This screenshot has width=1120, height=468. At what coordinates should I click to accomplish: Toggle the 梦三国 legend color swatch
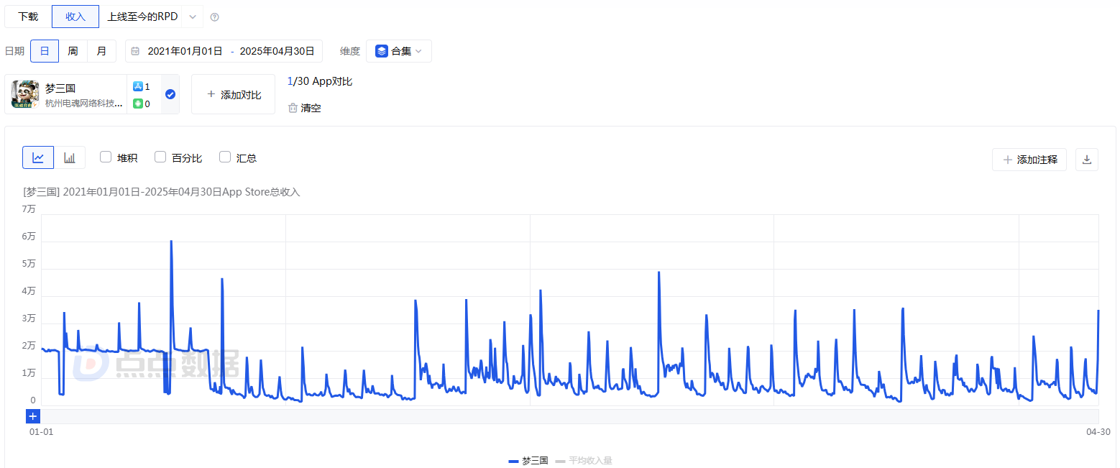[513, 461]
